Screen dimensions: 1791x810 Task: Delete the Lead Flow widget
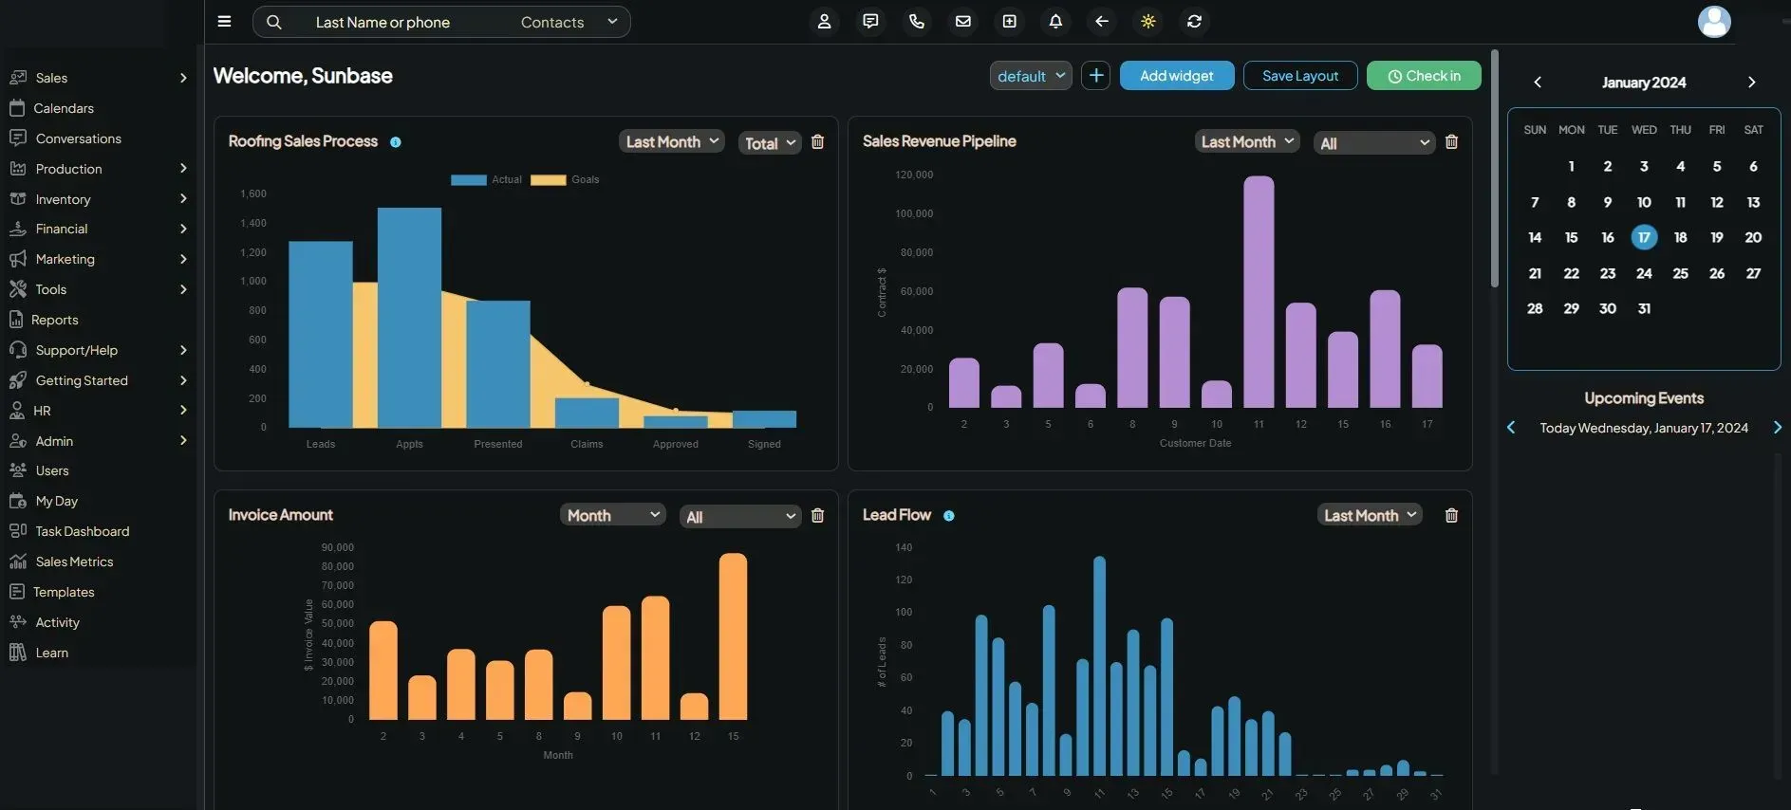click(x=1451, y=516)
